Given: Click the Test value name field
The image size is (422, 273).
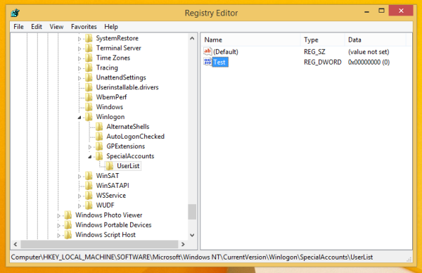Looking at the screenshot, I should coord(220,62).
